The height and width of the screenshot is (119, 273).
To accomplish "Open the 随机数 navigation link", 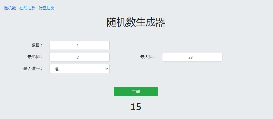I will (x=10, y=8).
